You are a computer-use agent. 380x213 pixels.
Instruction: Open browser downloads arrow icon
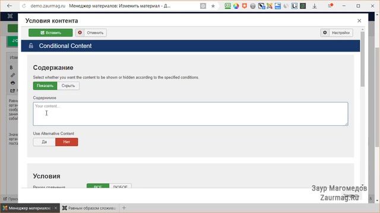(314, 6)
